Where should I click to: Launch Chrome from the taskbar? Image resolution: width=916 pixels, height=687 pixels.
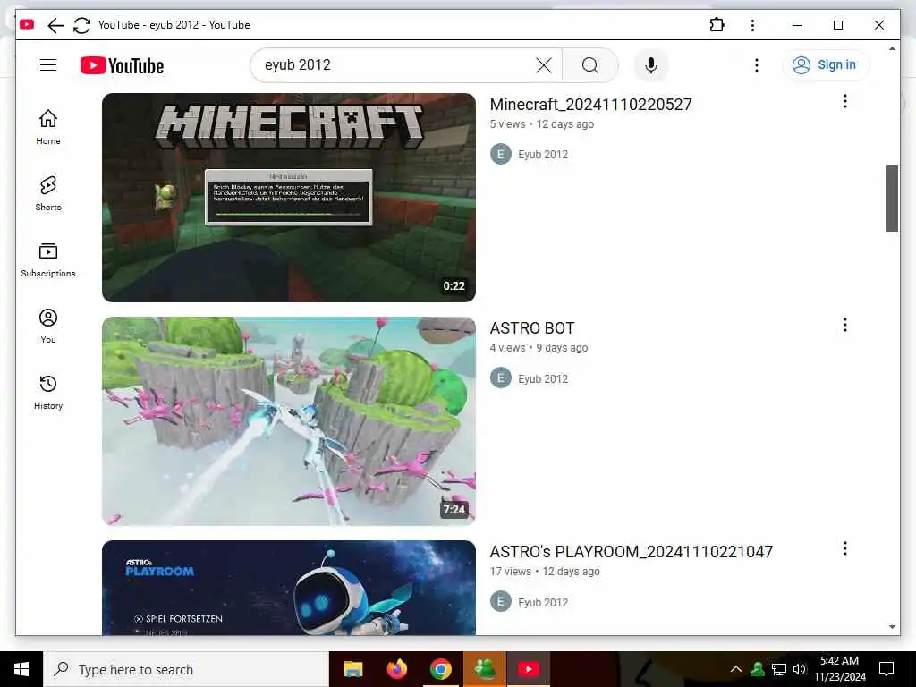pos(440,669)
